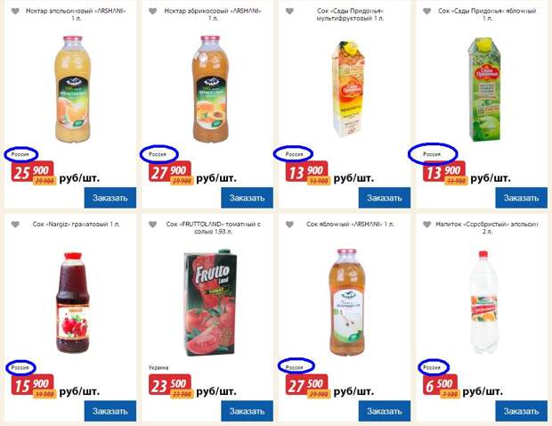Viewport: 552px width, 426px height.
Task: Order the orange ARSHANI nectar for 25 900
Action: click(x=110, y=198)
